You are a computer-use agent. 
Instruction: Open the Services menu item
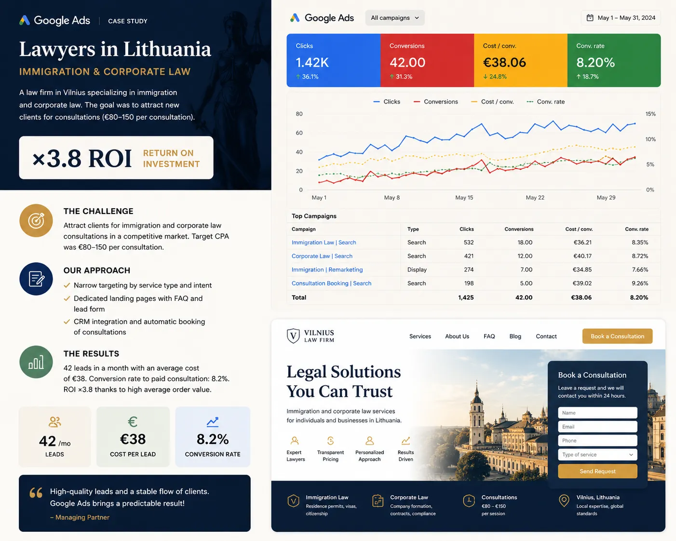pos(420,337)
